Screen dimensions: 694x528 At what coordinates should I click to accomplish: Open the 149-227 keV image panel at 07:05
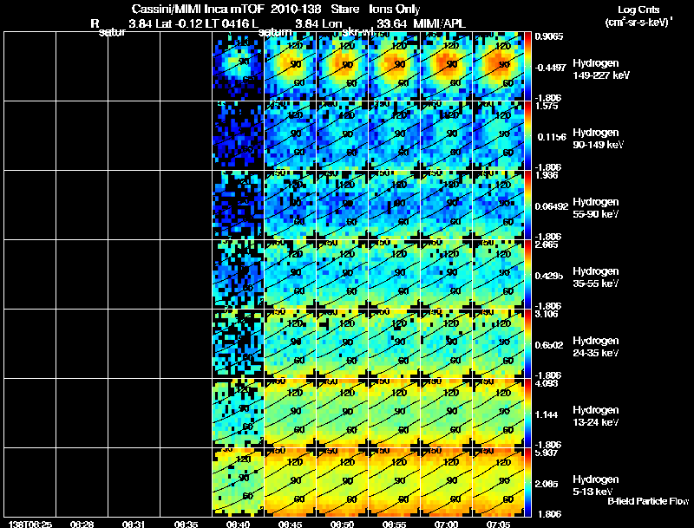pos(498,67)
